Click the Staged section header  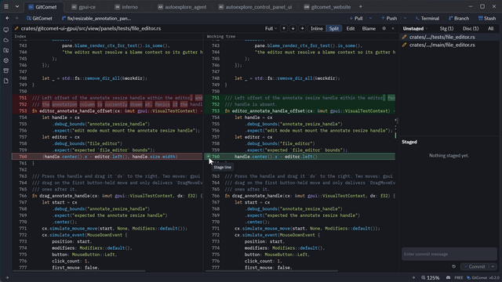coord(409,142)
